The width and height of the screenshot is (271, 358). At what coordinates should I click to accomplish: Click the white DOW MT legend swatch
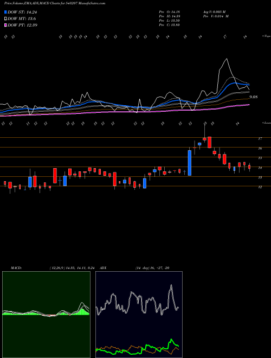5,19
